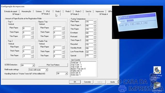This screenshot has height=93, width=165.
Task: Click Bypass Tray Plain Paper field
Action: 57,28
